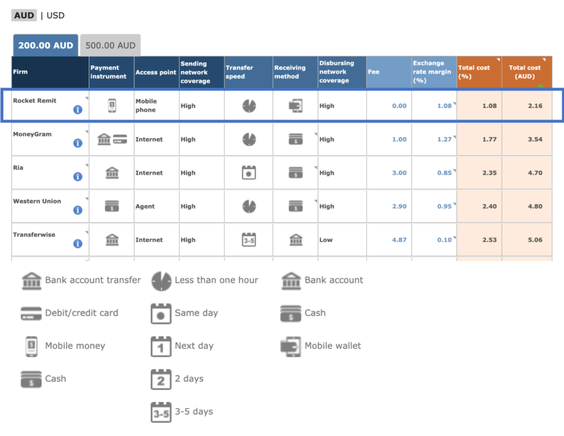The height and width of the screenshot is (436, 564).
Task: Sort by the Fee column header
Action: coord(389,72)
